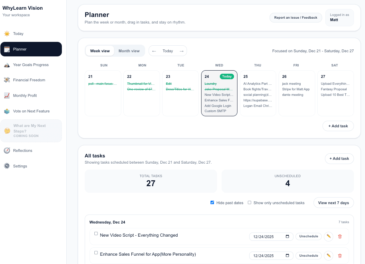Viewport: 365px width, 264px height.
Task: Select the Year Goals Progress mountain icon
Action: pos(7,65)
